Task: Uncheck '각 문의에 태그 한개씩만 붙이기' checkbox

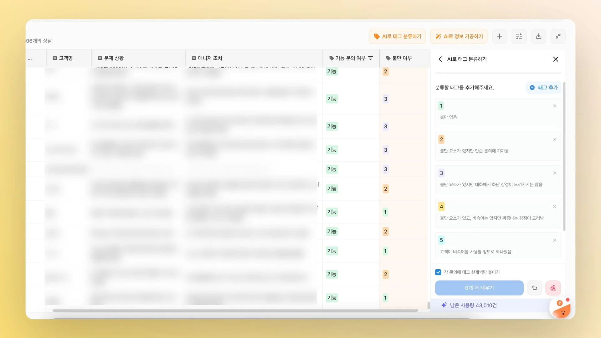Action: point(438,272)
